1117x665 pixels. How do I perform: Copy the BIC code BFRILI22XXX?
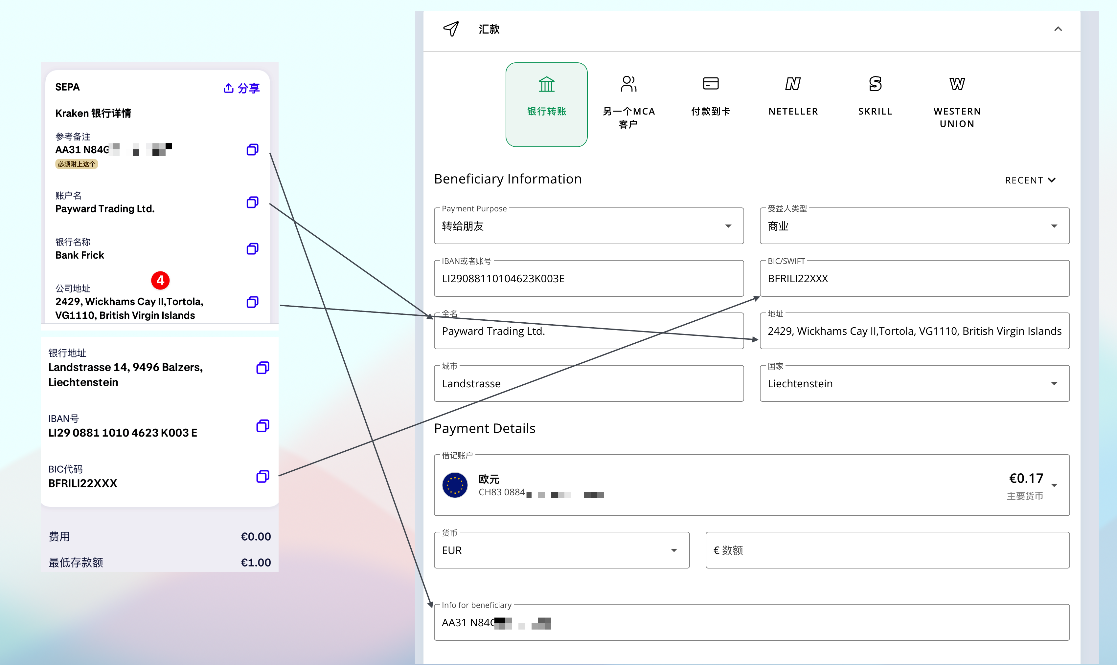263,476
